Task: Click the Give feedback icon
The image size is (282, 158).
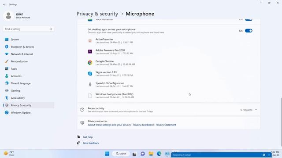Action: coord(78,143)
